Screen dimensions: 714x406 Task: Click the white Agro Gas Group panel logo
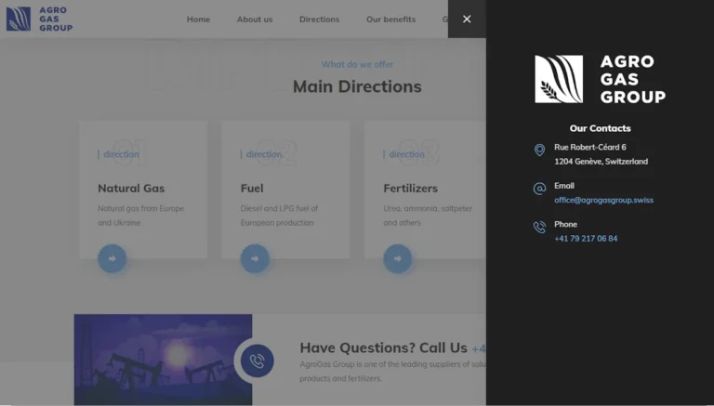600,79
